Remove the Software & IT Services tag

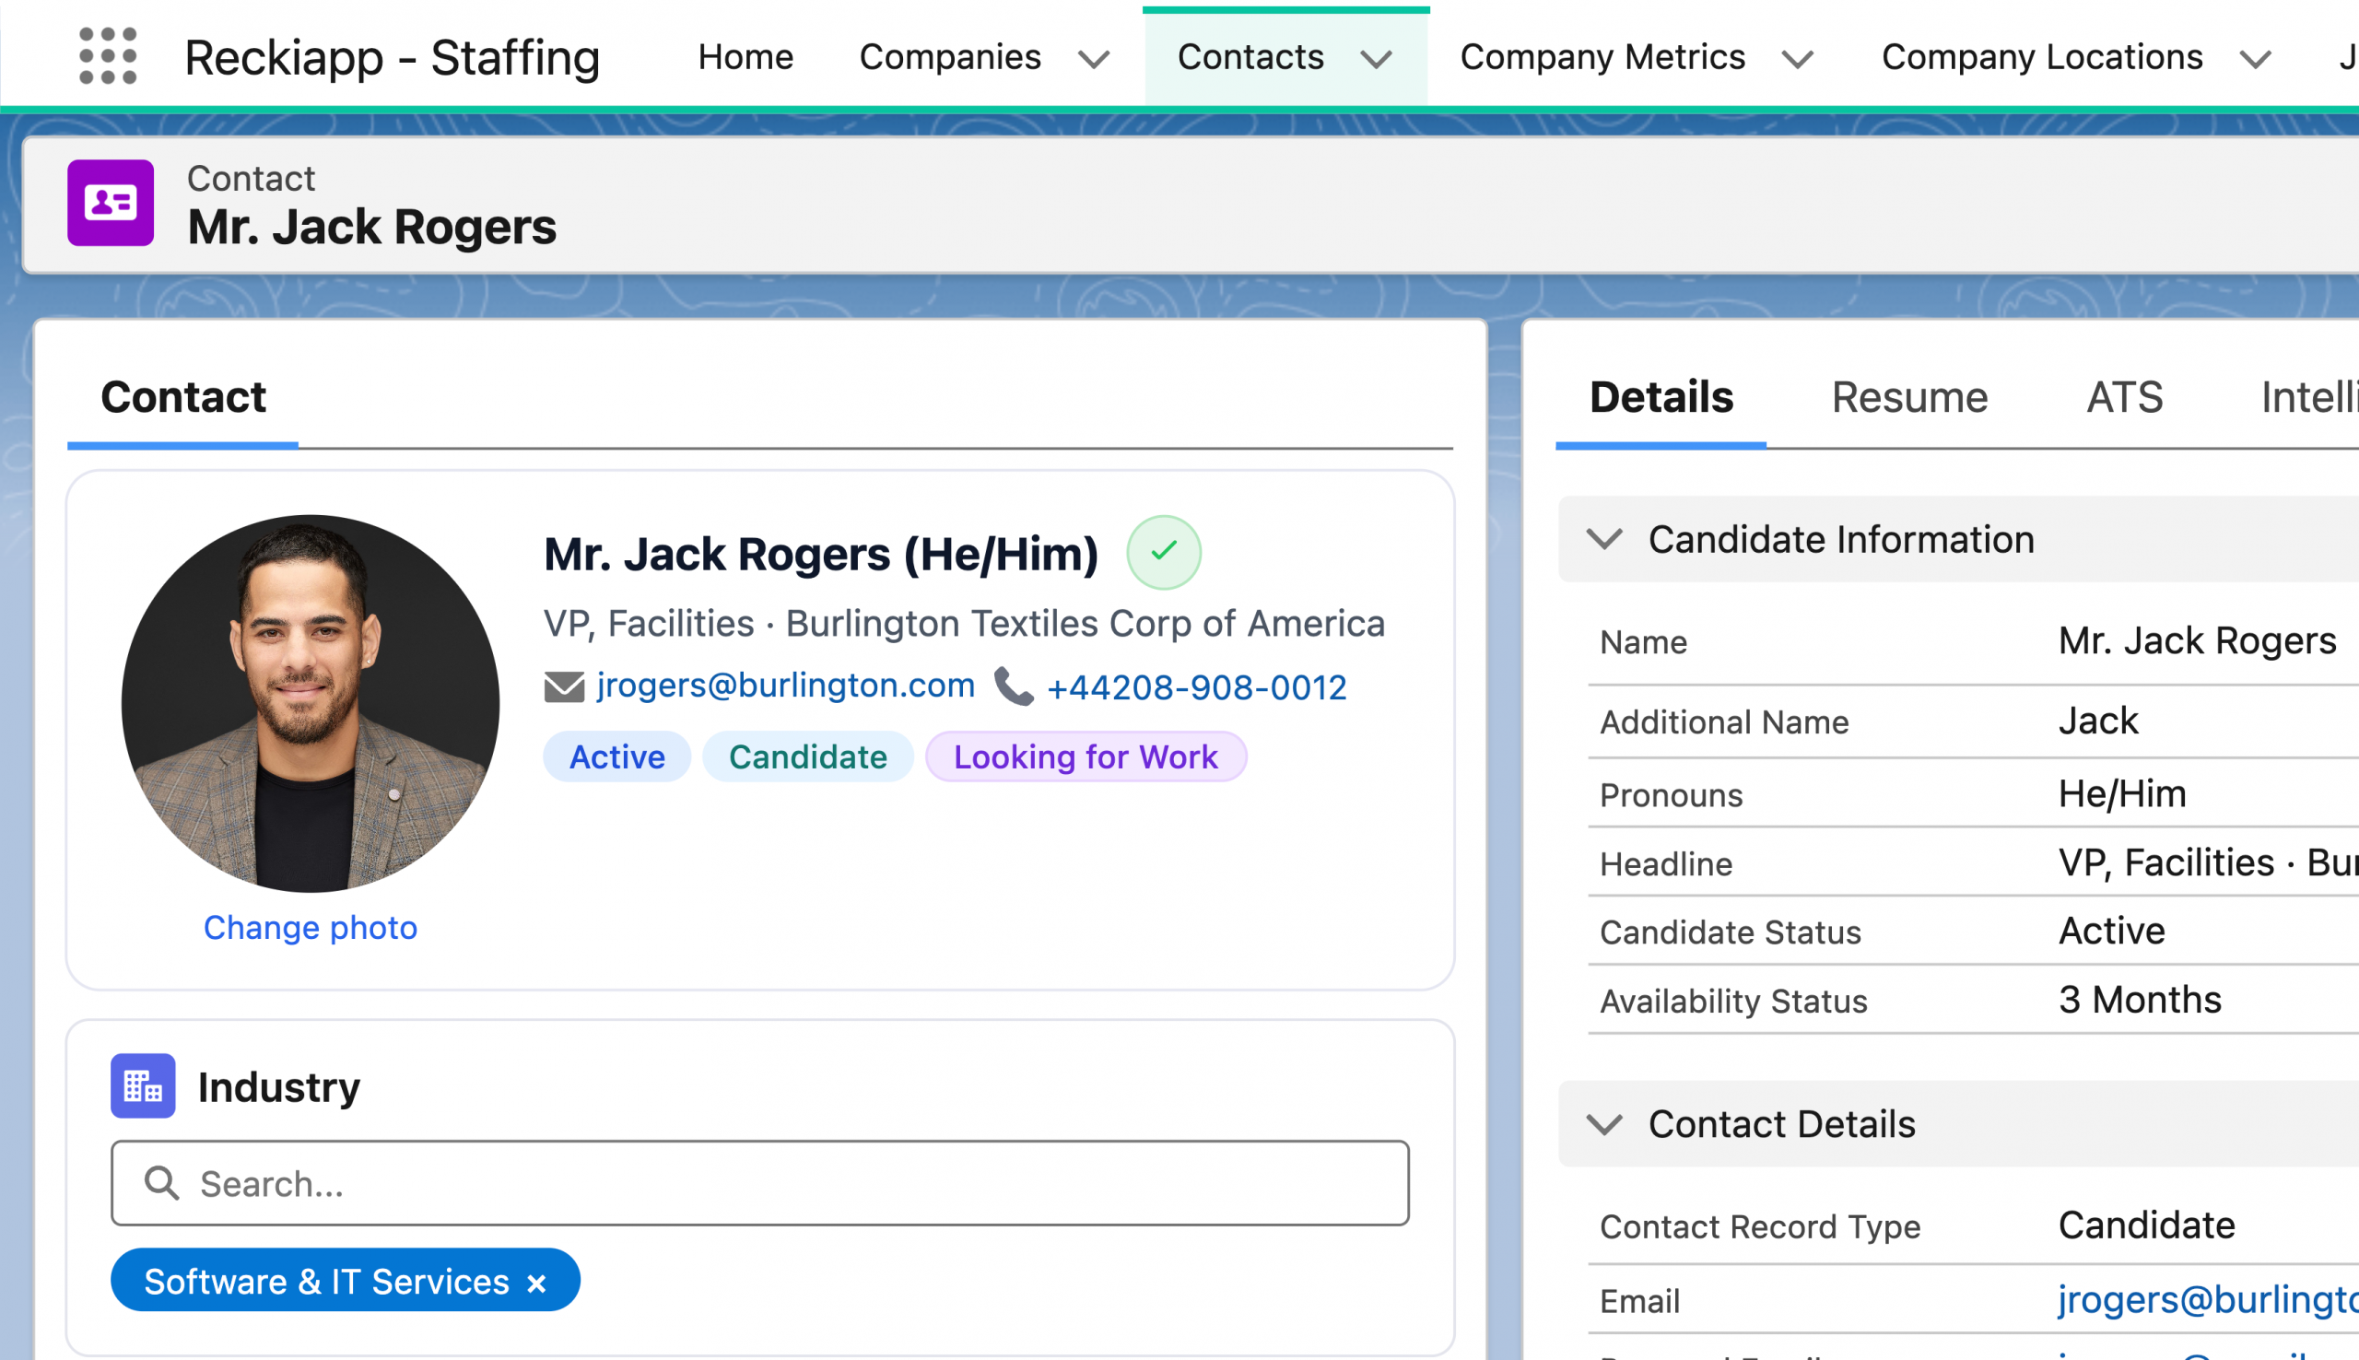536,1284
